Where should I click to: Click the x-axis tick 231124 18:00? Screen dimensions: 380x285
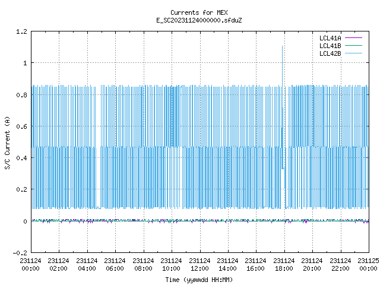[284, 265]
